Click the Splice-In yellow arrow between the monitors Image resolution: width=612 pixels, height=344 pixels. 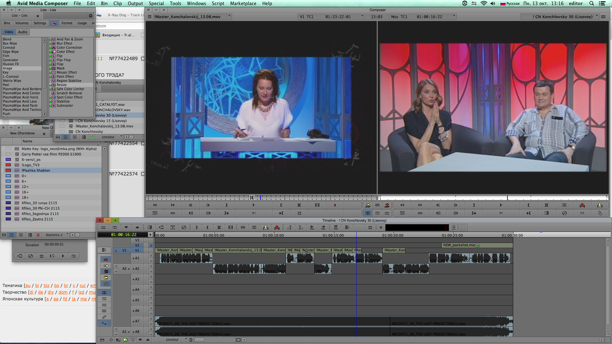tap(368, 205)
